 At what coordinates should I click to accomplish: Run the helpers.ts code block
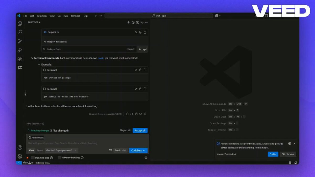coord(136,32)
